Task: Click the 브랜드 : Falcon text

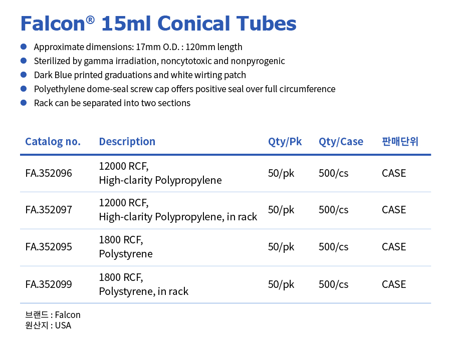Action: click(x=53, y=315)
